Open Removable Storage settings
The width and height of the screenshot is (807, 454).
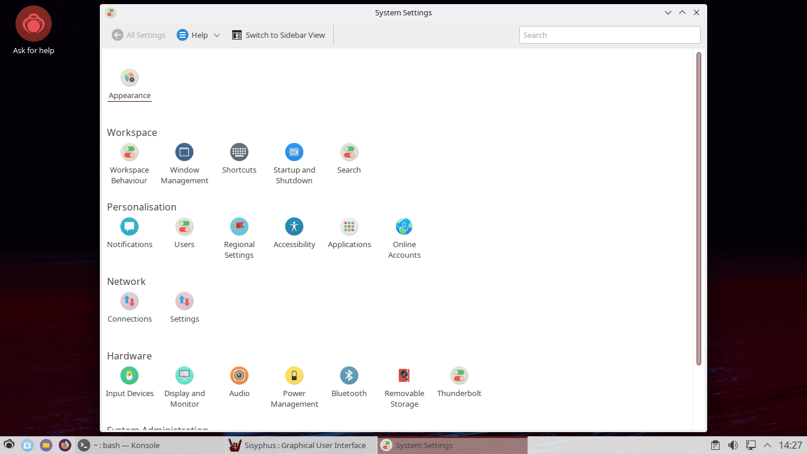point(404,388)
